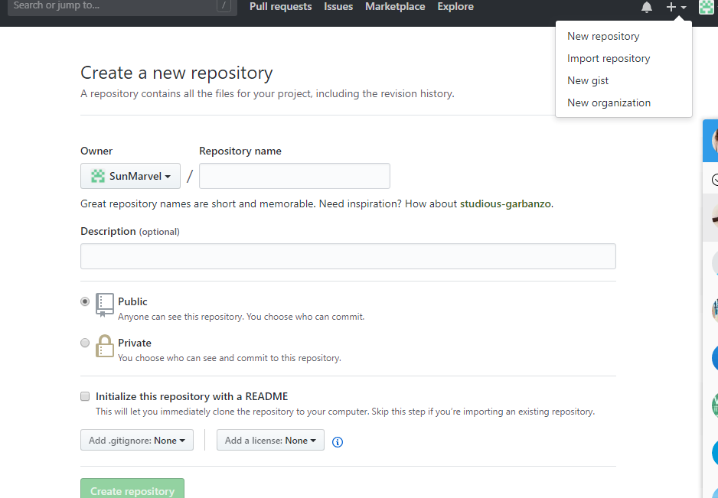Open the Owner SunMarvel dropdown

tap(130, 176)
